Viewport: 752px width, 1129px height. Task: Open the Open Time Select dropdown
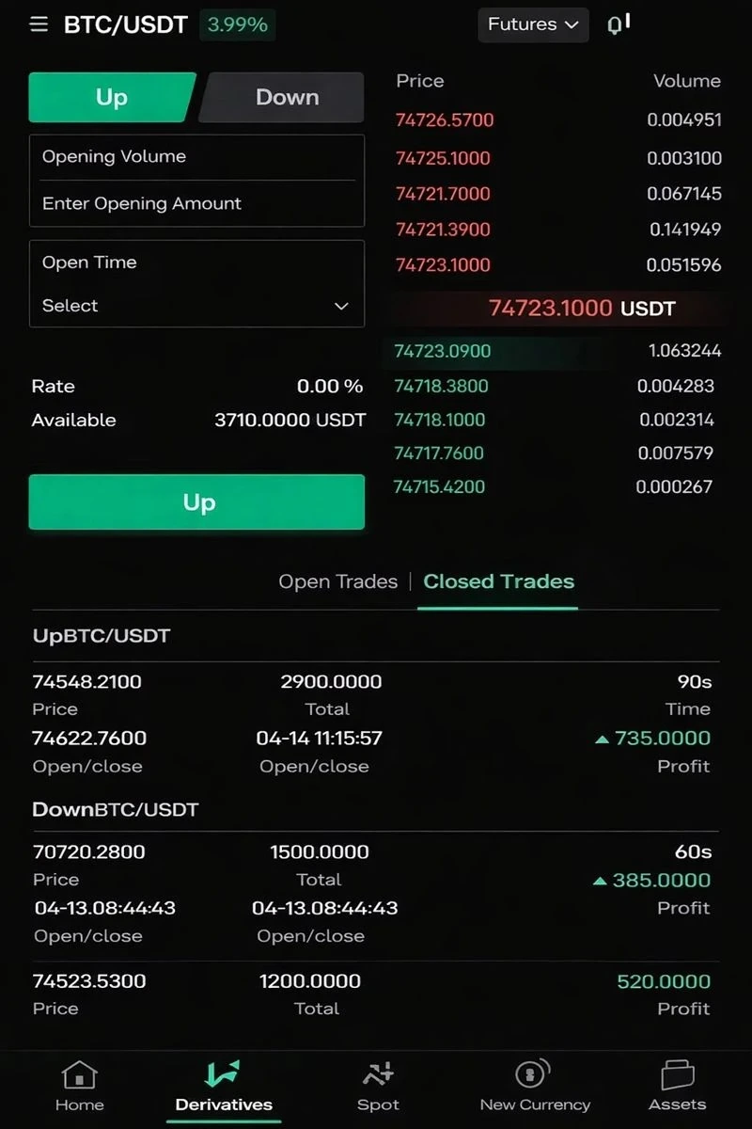click(196, 306)
